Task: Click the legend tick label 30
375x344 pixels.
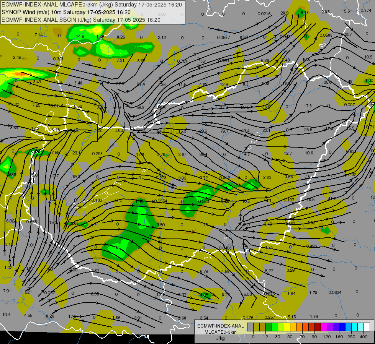Action: [x=278, y=337]
